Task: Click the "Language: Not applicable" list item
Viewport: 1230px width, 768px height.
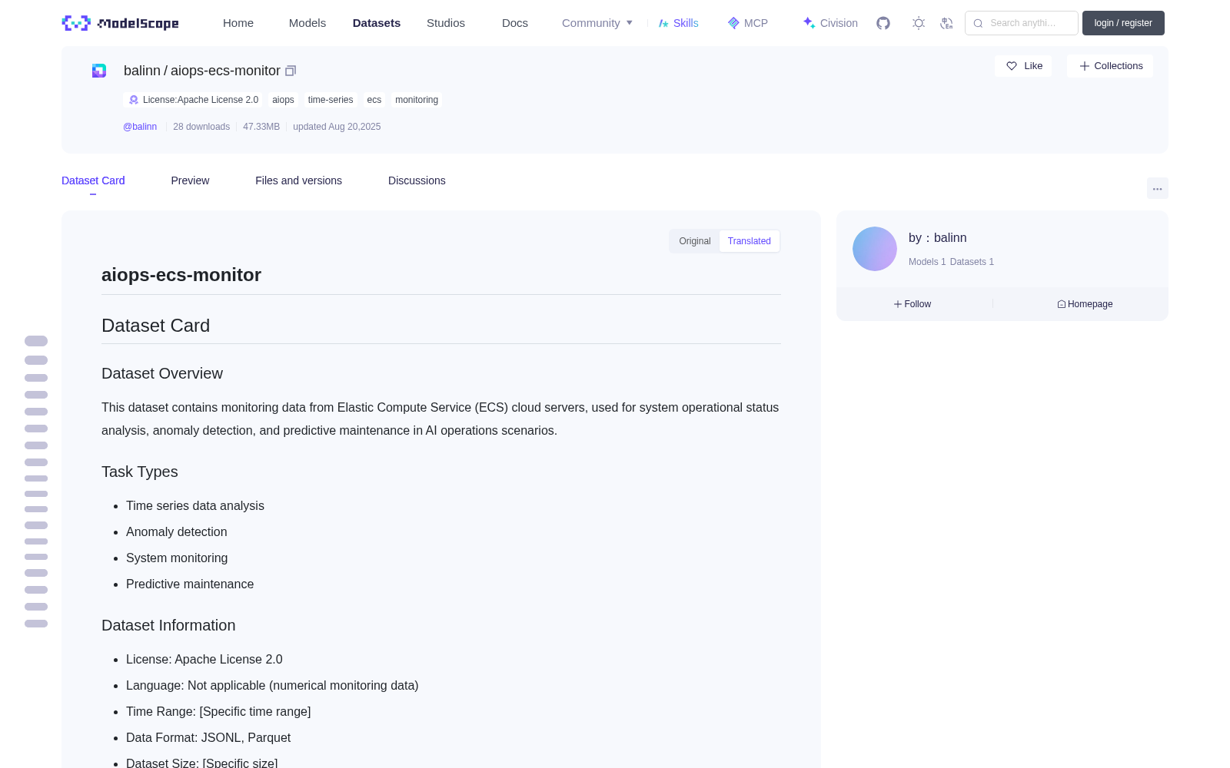Action: [x=272, y=685]
